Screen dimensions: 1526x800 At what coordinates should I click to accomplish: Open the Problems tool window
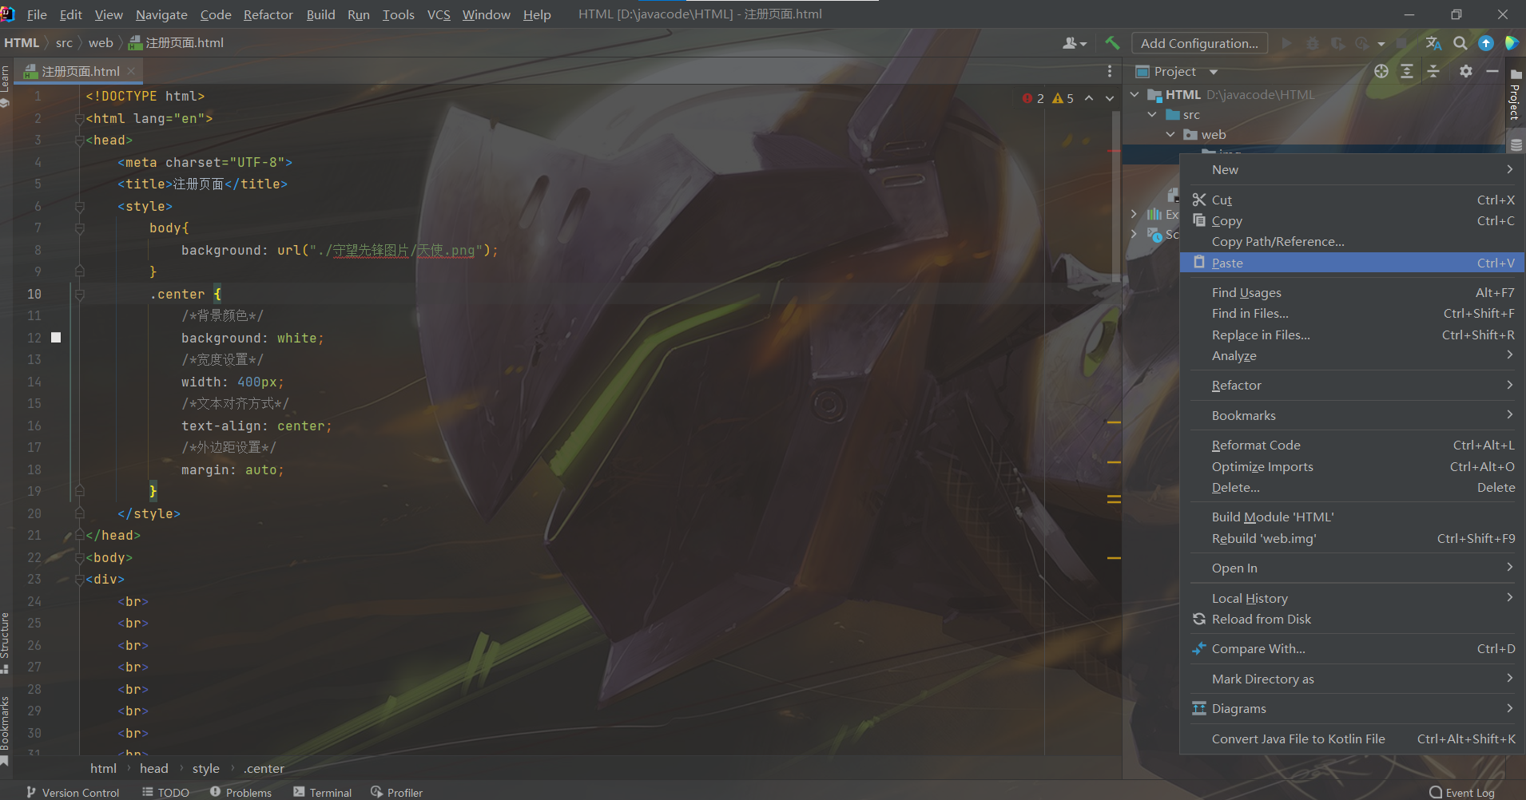(x=240, y=792)
